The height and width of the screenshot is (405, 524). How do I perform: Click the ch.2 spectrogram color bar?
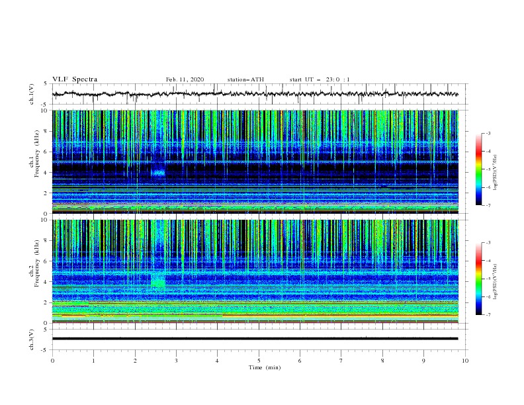(x=478, y=279)
